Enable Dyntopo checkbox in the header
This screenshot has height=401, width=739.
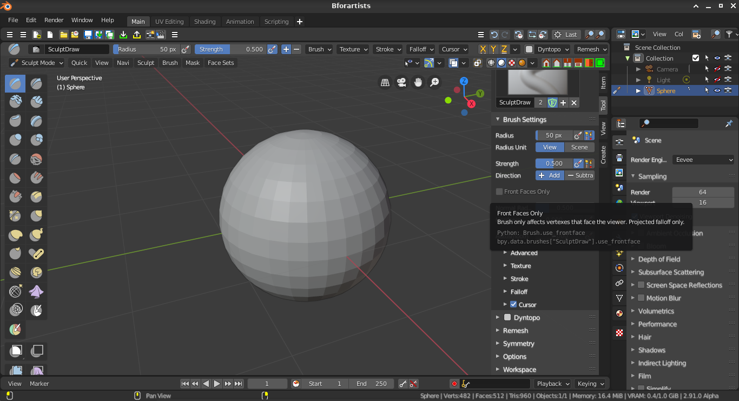click(x=529, y=49)
